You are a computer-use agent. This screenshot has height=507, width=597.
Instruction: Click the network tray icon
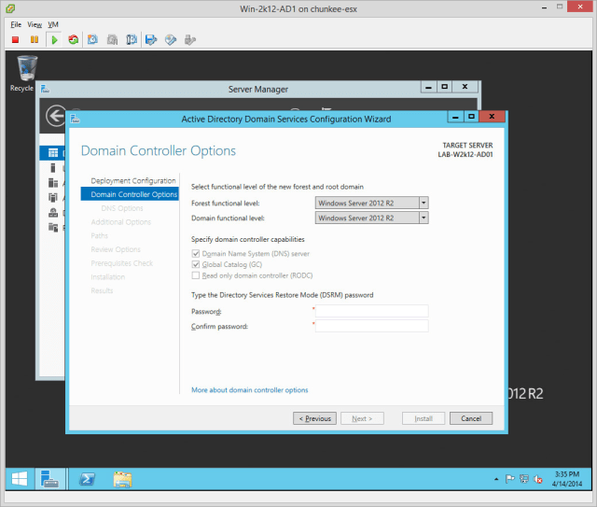point(524,479)
